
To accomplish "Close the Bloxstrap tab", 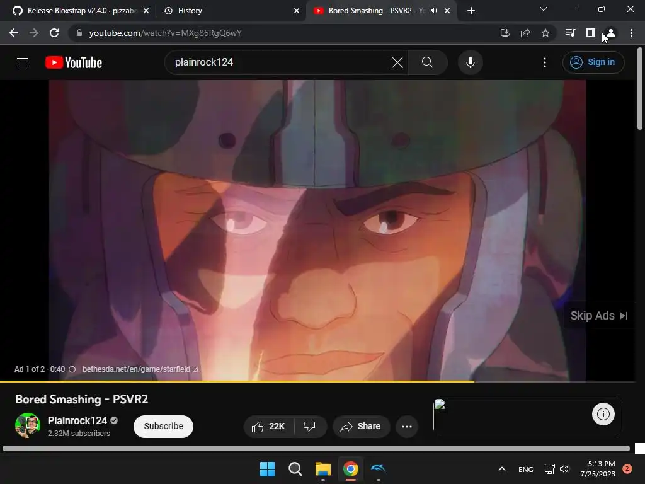I will (x=146, y=11).
